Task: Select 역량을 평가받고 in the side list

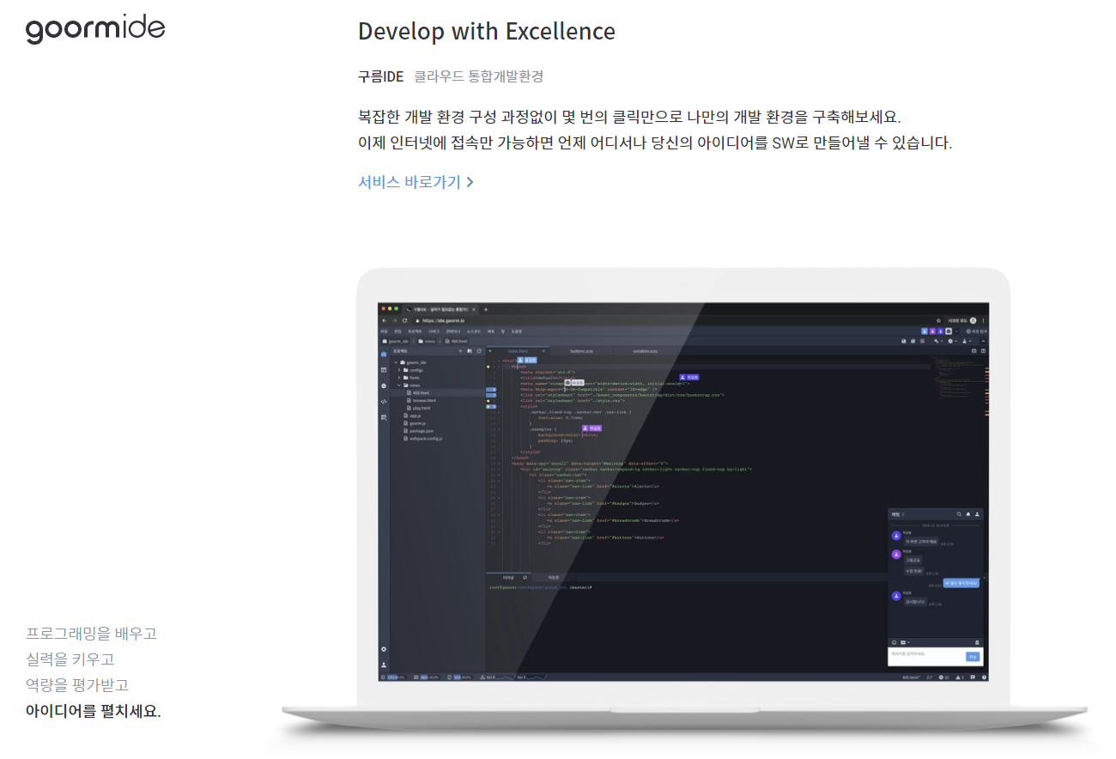Action: 77,685
